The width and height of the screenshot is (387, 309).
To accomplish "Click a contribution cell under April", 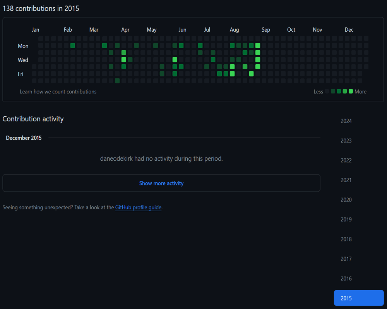I will pos(123,59).
